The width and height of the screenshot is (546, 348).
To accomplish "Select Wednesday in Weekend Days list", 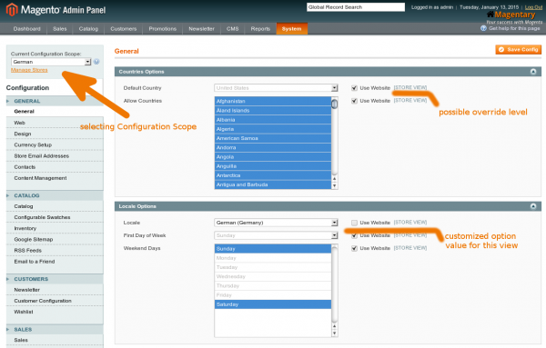I will [273, 277].
